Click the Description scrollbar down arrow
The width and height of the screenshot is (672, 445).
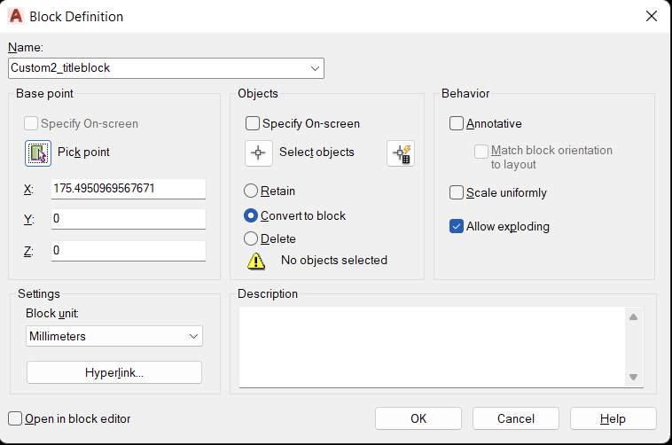point(633,378)
